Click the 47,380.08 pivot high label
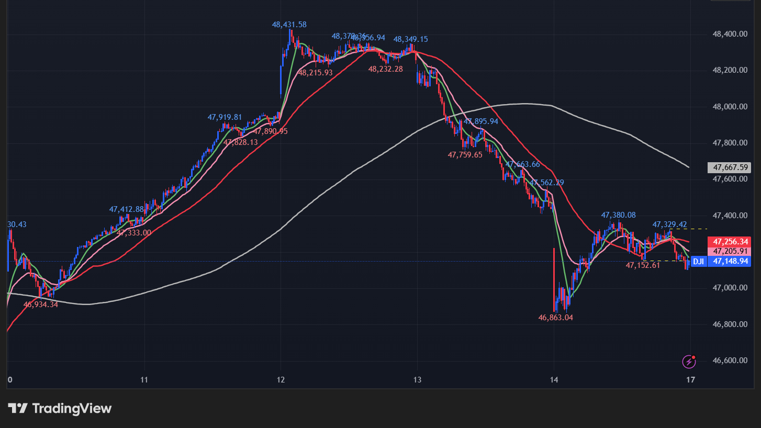The width and height of the screenshot is (761, 428). point(618,215)
